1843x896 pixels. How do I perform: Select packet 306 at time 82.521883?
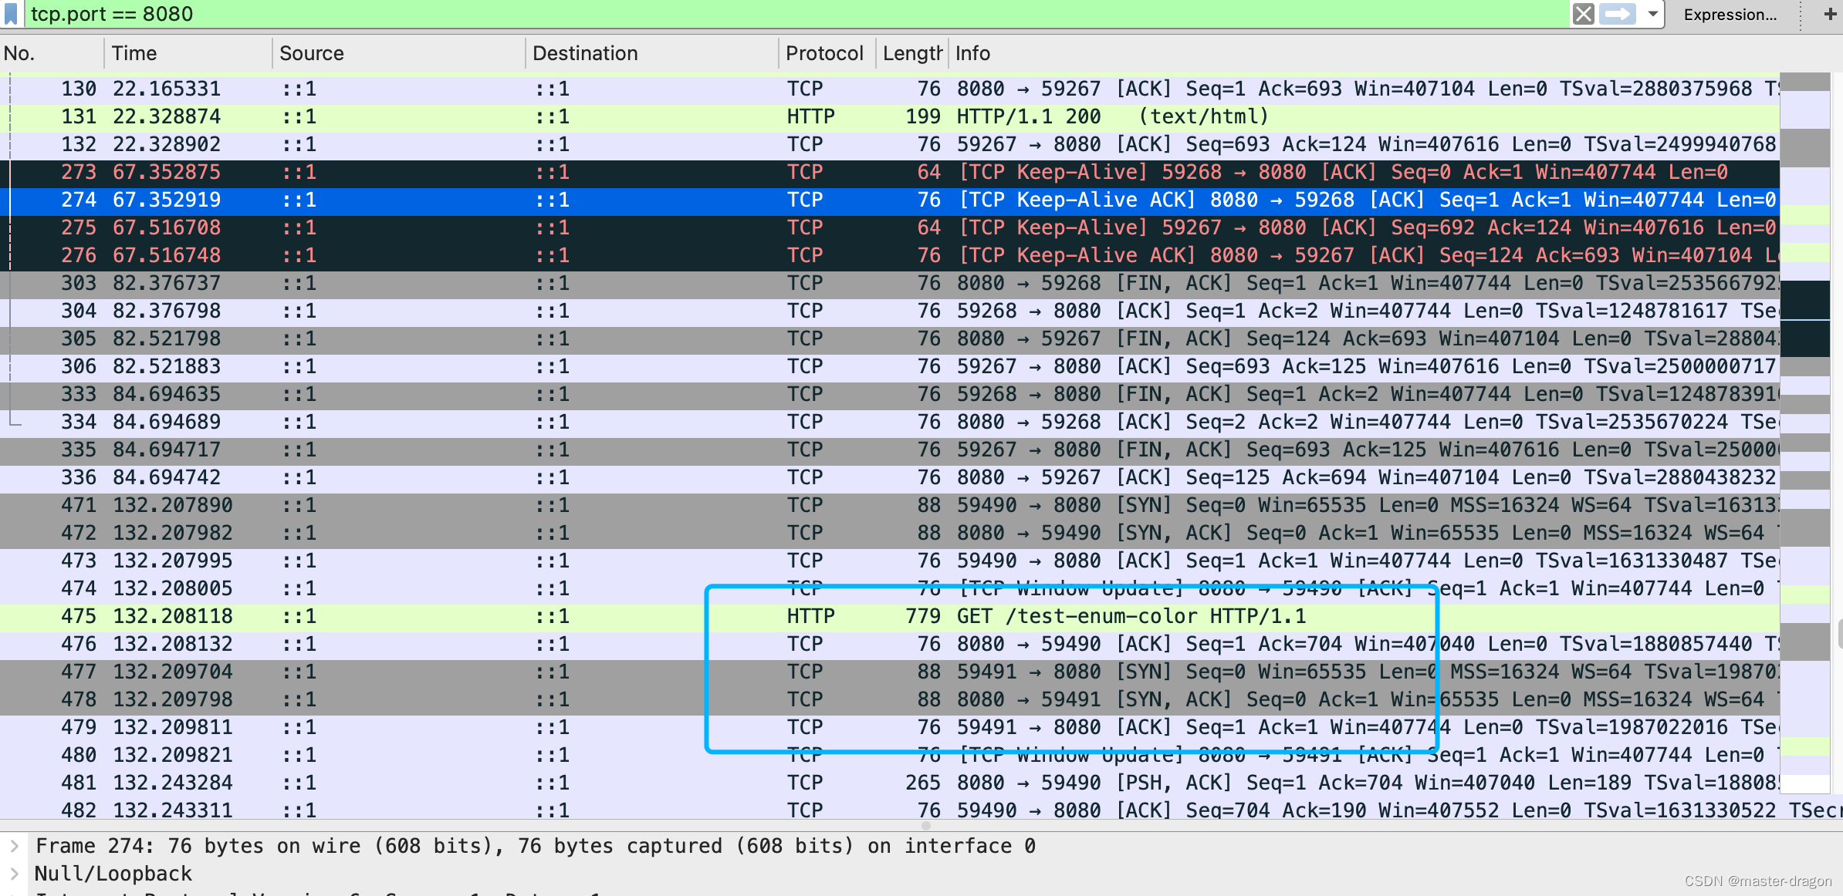click(x=889, y=366)
